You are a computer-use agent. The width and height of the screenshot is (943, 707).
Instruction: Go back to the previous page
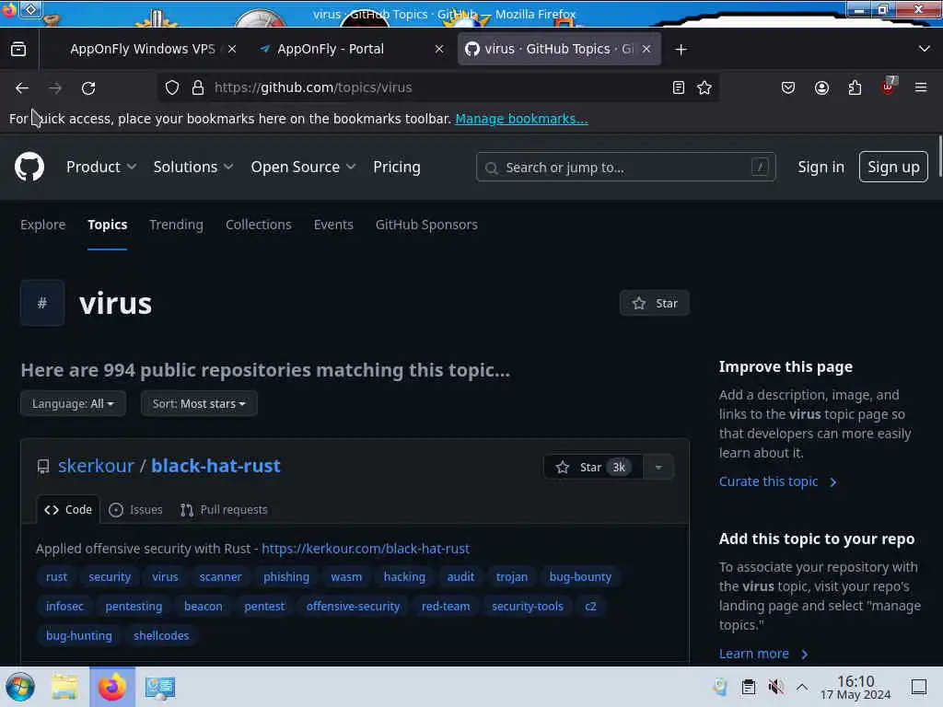22,87
